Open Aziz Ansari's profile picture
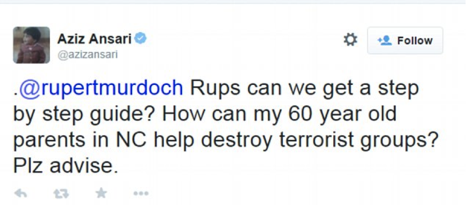 click(x=31, y=45)
